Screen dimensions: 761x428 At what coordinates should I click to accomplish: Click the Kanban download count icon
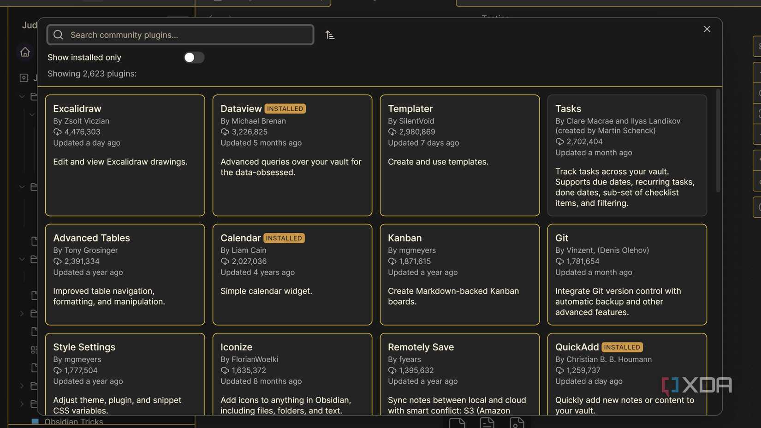pyautogui.click(x=392, y=261)
